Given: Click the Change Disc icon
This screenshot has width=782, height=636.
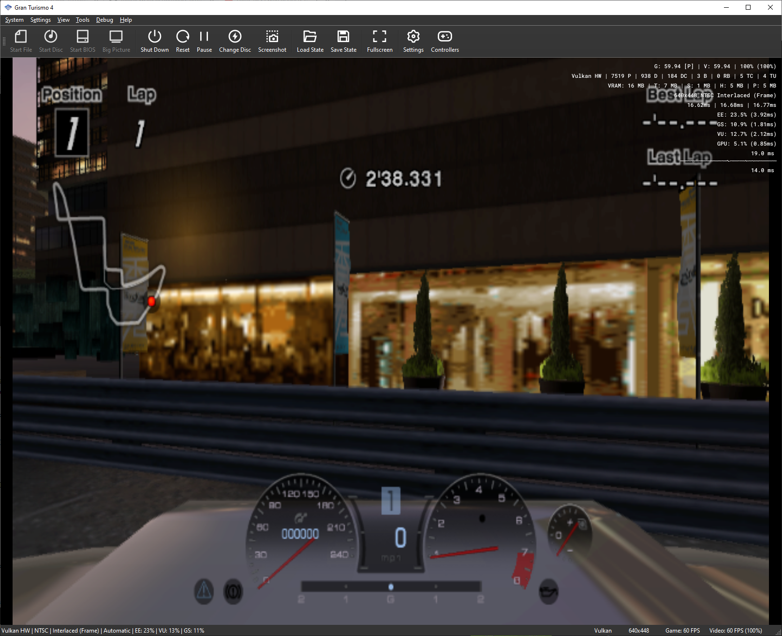Looking at the screenshot, I should pyautogui.click(x=235, y=41).
